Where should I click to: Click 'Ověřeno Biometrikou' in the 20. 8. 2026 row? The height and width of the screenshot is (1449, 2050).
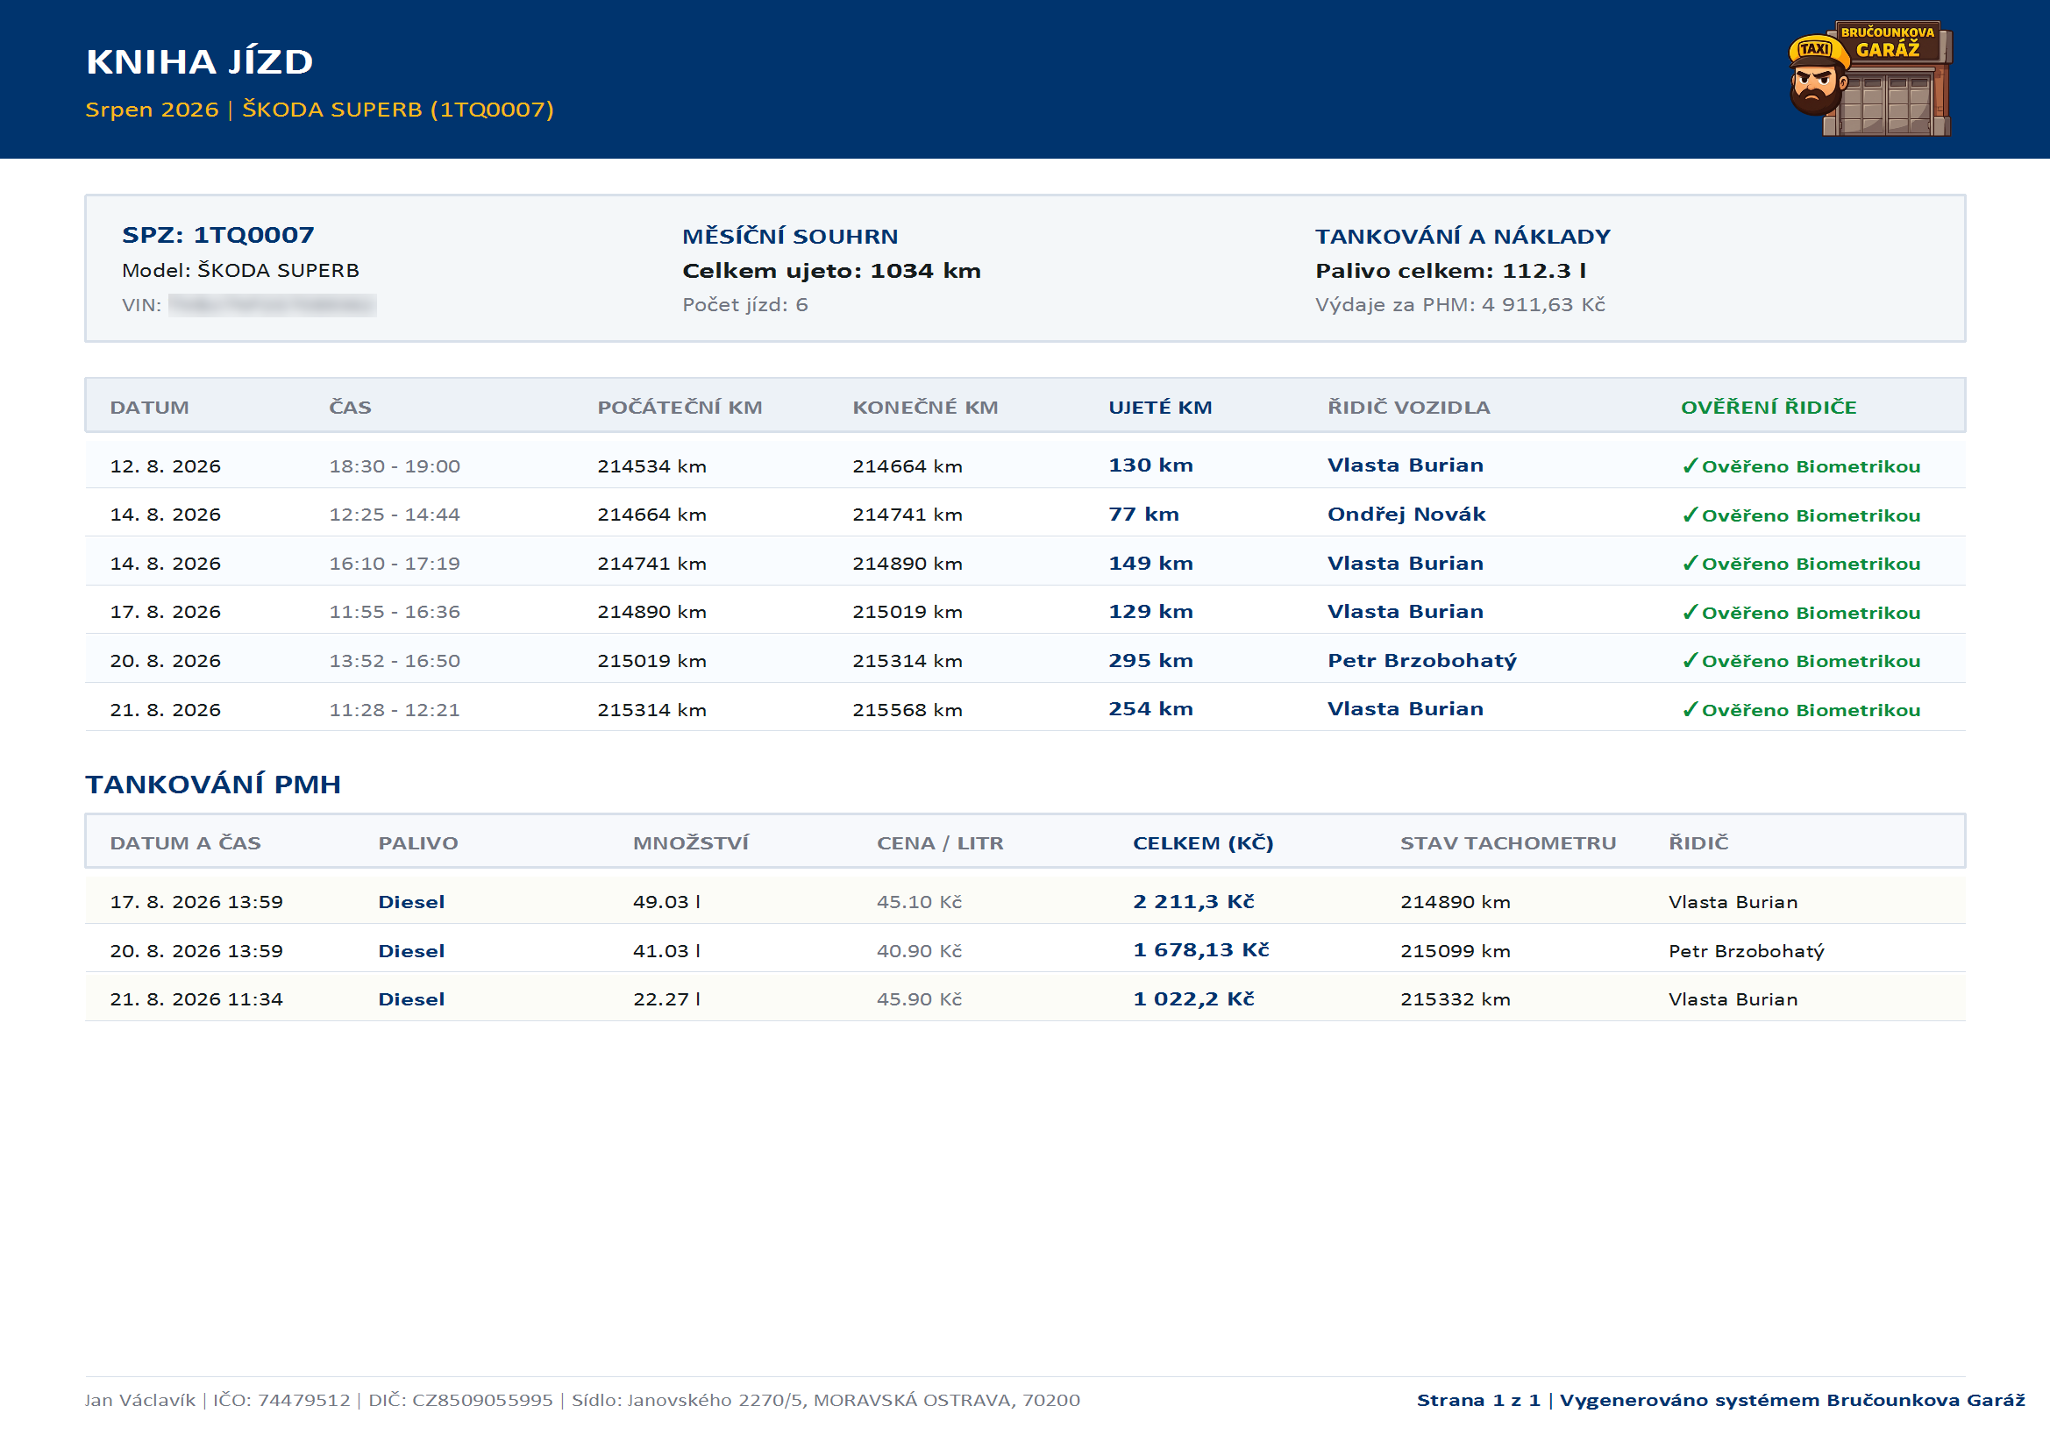(x=1802, y=661)
